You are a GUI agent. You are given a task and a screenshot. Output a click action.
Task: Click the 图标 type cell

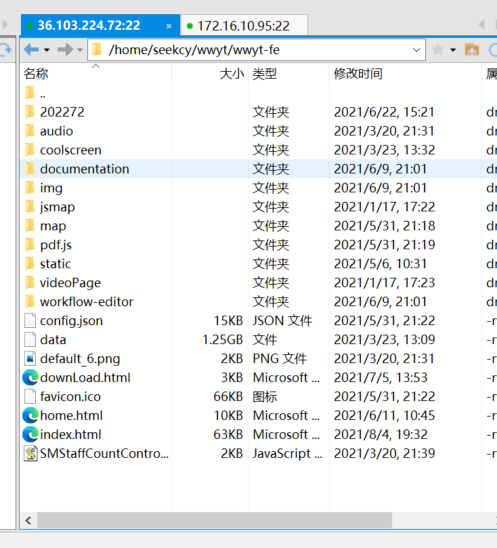click(265, 397)
